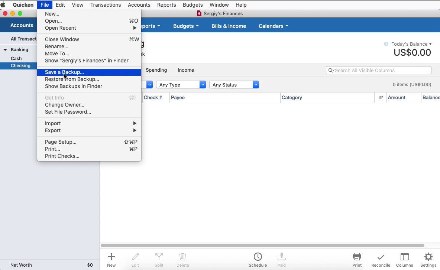Image resolution: width=440 pixels, height=270 pixels.
Task: Choose Open... in the File menu
Action: click(89, 21)
